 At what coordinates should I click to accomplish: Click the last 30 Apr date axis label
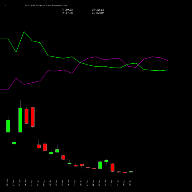point(130,183)
